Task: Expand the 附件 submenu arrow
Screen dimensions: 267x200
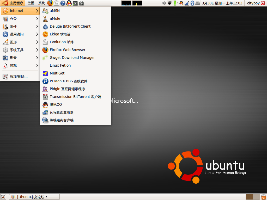Action: (x=37, y=26)
